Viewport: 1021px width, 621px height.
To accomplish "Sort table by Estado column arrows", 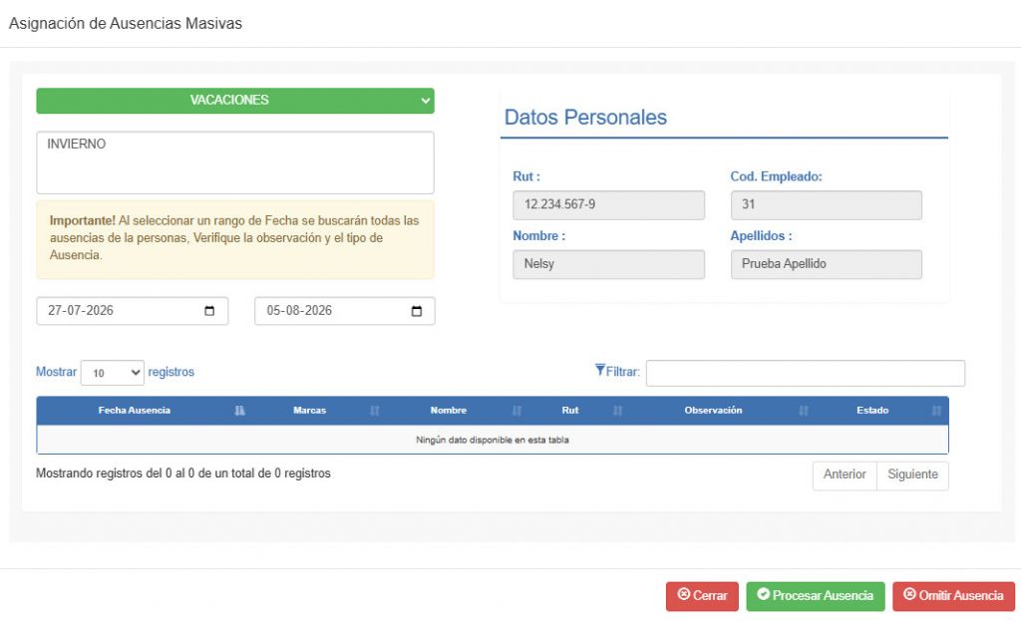I will click(x=935, y=411).
